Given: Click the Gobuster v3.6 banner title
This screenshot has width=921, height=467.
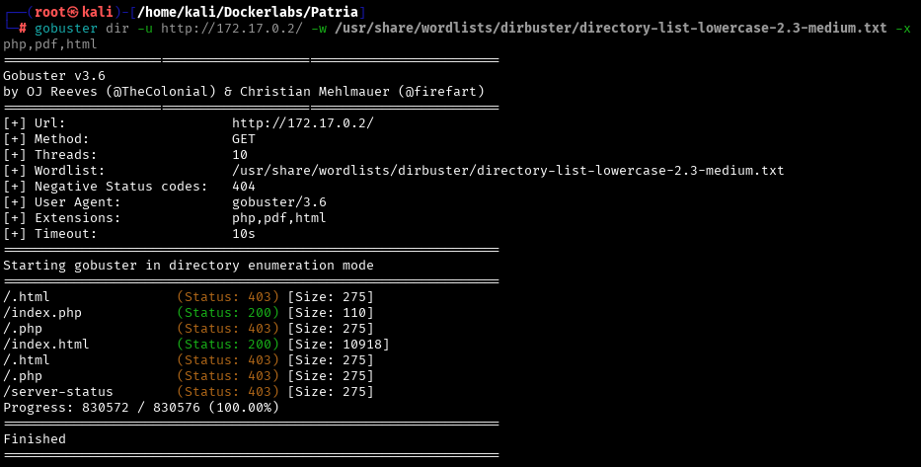Looking at the screenshot, I should (53, 76).
